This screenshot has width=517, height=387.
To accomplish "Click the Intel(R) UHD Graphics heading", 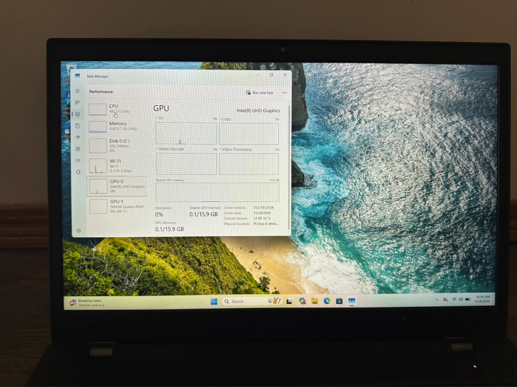I will pyautogui.click(x=258, y=110).
